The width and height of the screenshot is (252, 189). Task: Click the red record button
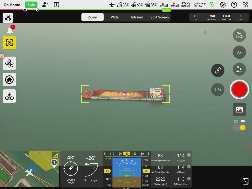239,89
